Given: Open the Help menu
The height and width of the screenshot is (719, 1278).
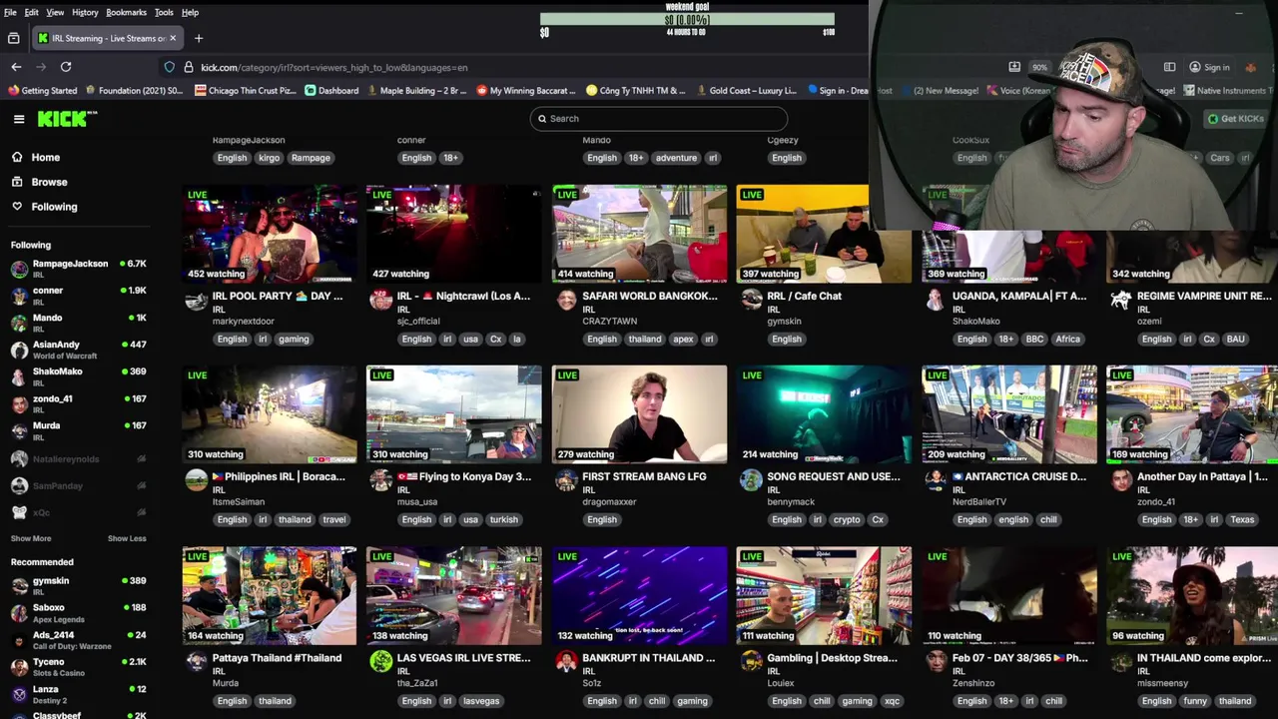Looking at the screenshot, I should pos(190,12).
